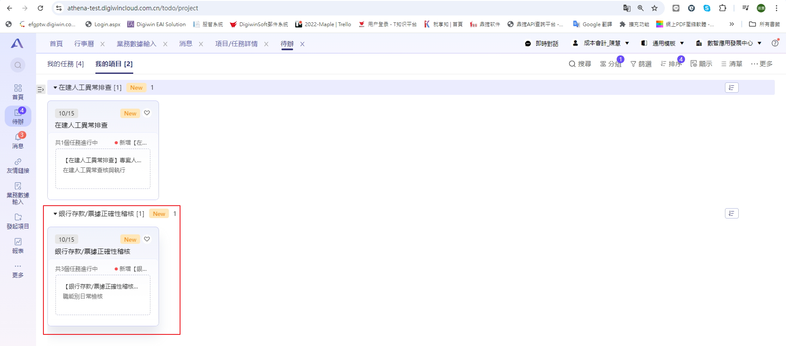The image size is (786, 346).
Task: Click sort icon of 銀行存款 group
Action: (x=731, y=213)
